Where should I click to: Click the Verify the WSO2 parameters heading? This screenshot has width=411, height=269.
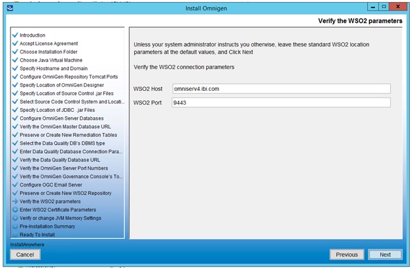click(x=360, y=21)
